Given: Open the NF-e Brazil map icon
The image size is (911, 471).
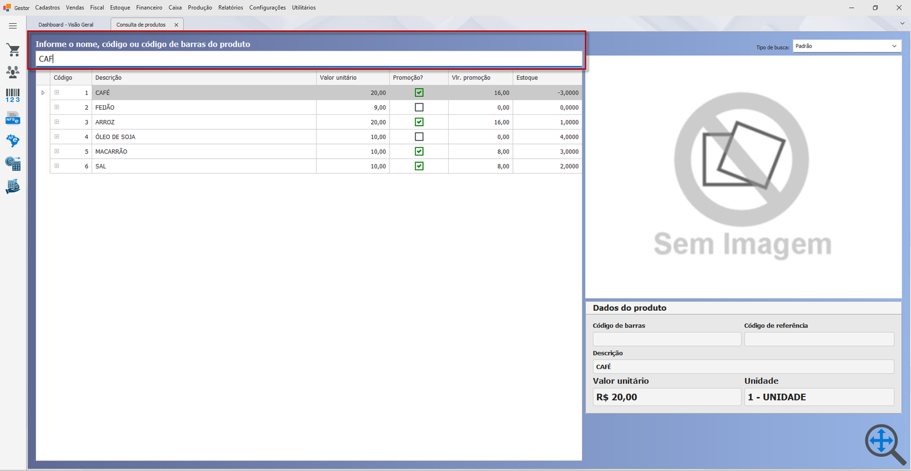Looking at the screenshot, I should tap(13, 141).
